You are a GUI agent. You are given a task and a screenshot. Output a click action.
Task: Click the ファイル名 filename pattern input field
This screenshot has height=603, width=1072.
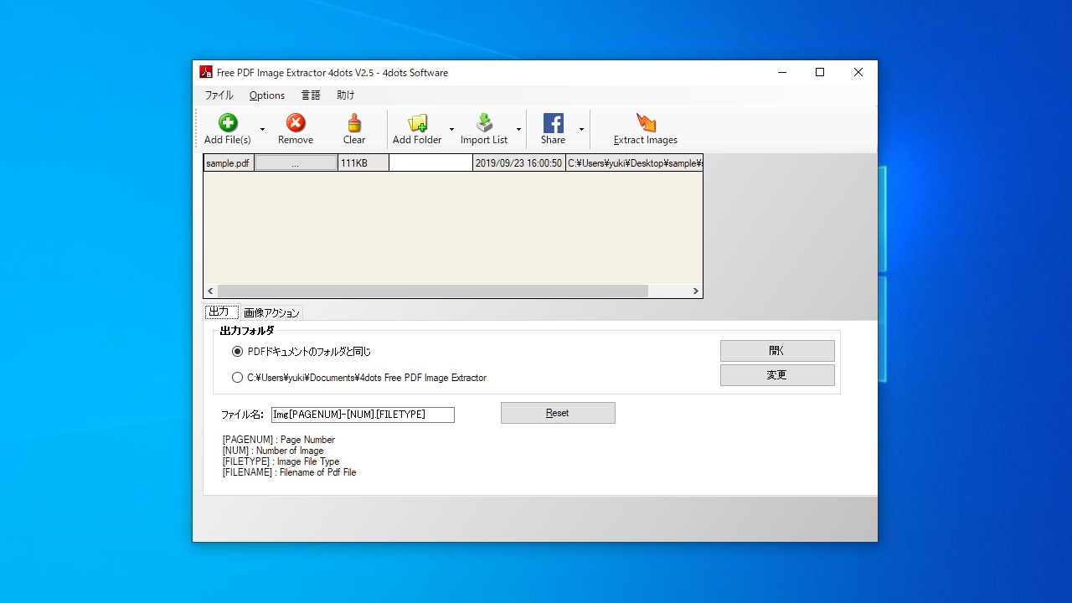point(363,415)
